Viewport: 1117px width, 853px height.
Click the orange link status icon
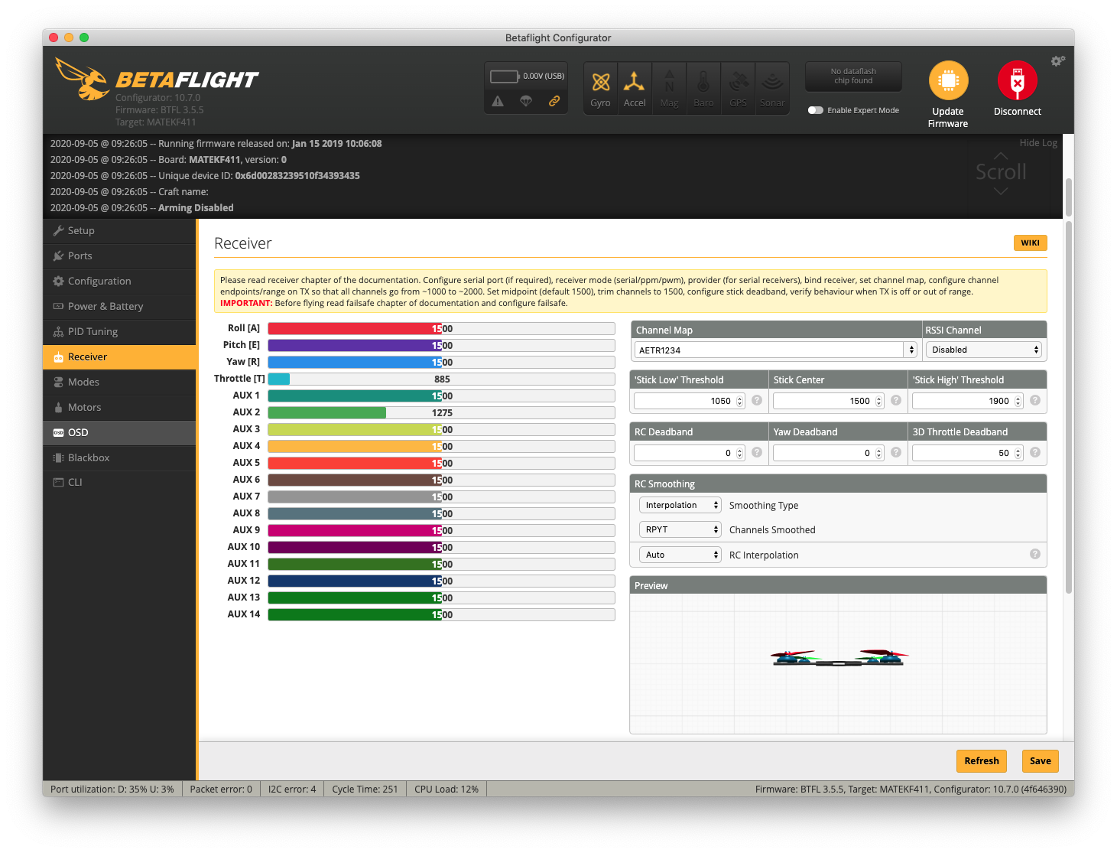tap(554, 101)
